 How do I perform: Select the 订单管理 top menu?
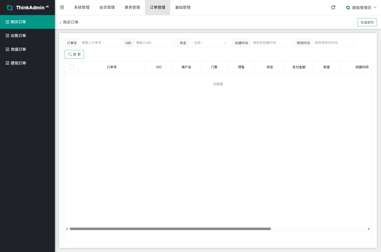[x=158, y=7]
